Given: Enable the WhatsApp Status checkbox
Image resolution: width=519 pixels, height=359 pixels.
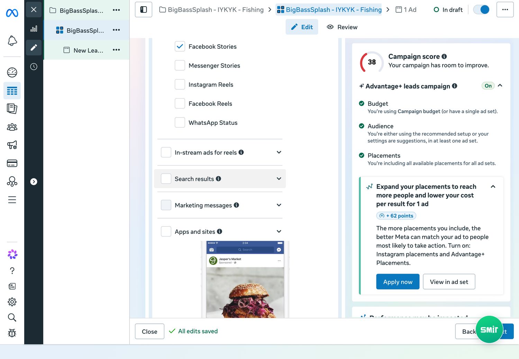Looking at the screenshot, I should pos(180,122).
